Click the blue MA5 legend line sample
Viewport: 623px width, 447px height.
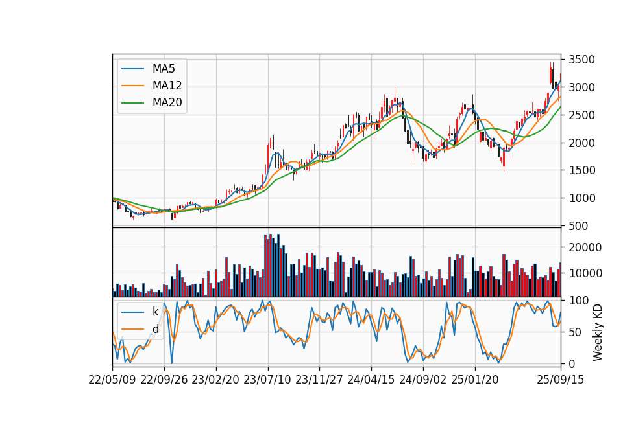pos(132,69)
